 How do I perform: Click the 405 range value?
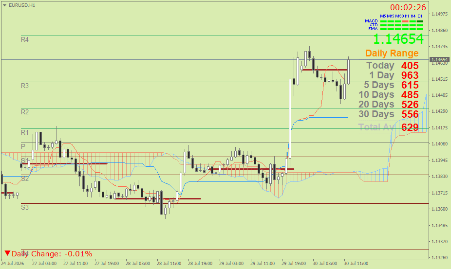tap(410, 66)
